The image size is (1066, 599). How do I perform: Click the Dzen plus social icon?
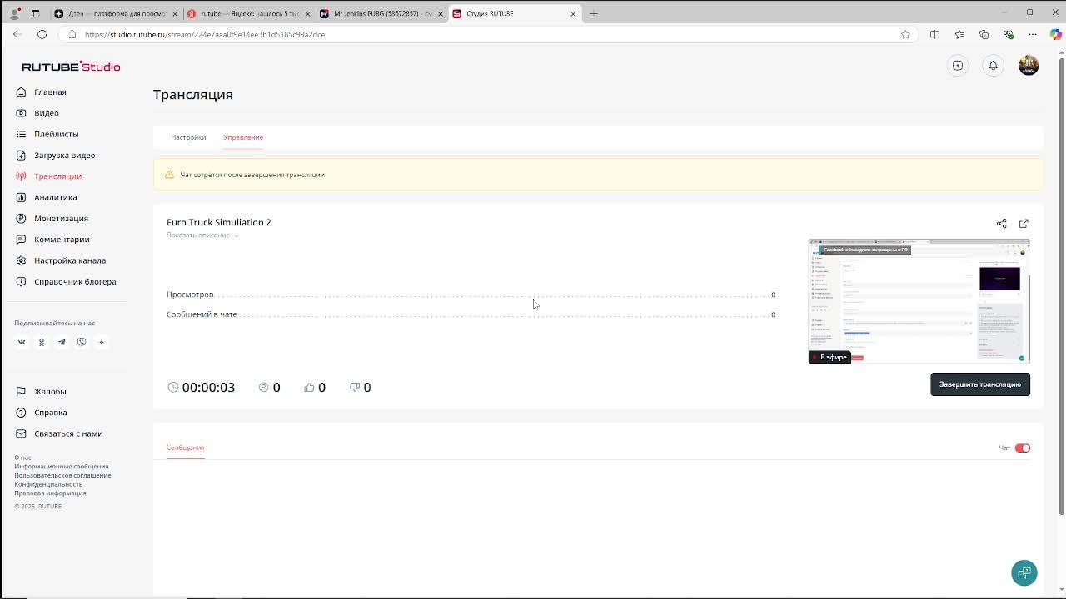coord(102,342)
